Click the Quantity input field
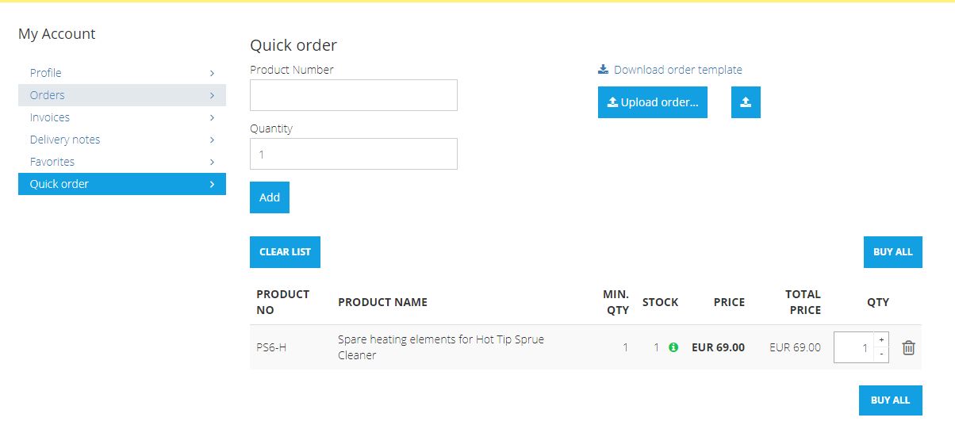The image size is (955, 429). 353,154
